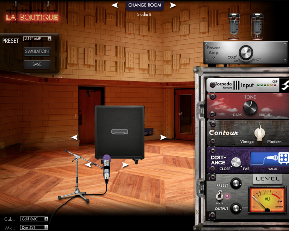Click the previous room arrow
This screenshot has width=289, height=231.
tap(115, 5)
